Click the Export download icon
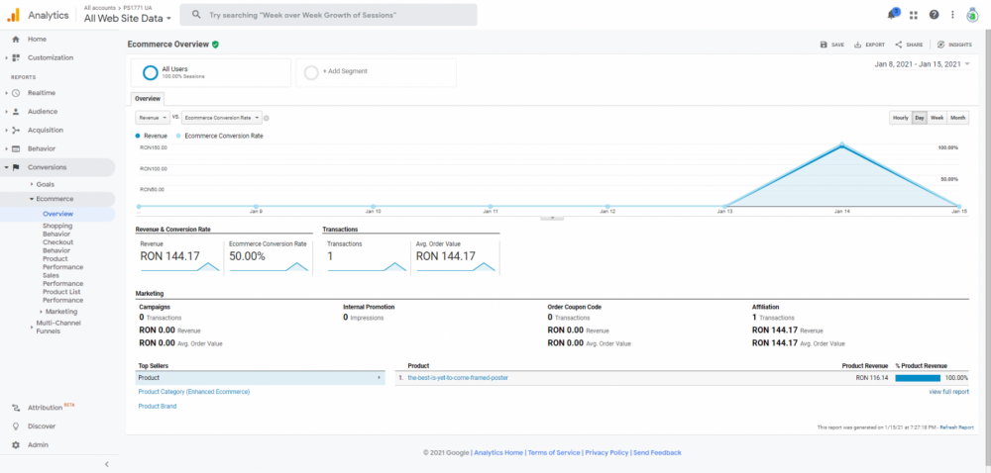The height and width of the screenshot is (473, 991). 857,45
